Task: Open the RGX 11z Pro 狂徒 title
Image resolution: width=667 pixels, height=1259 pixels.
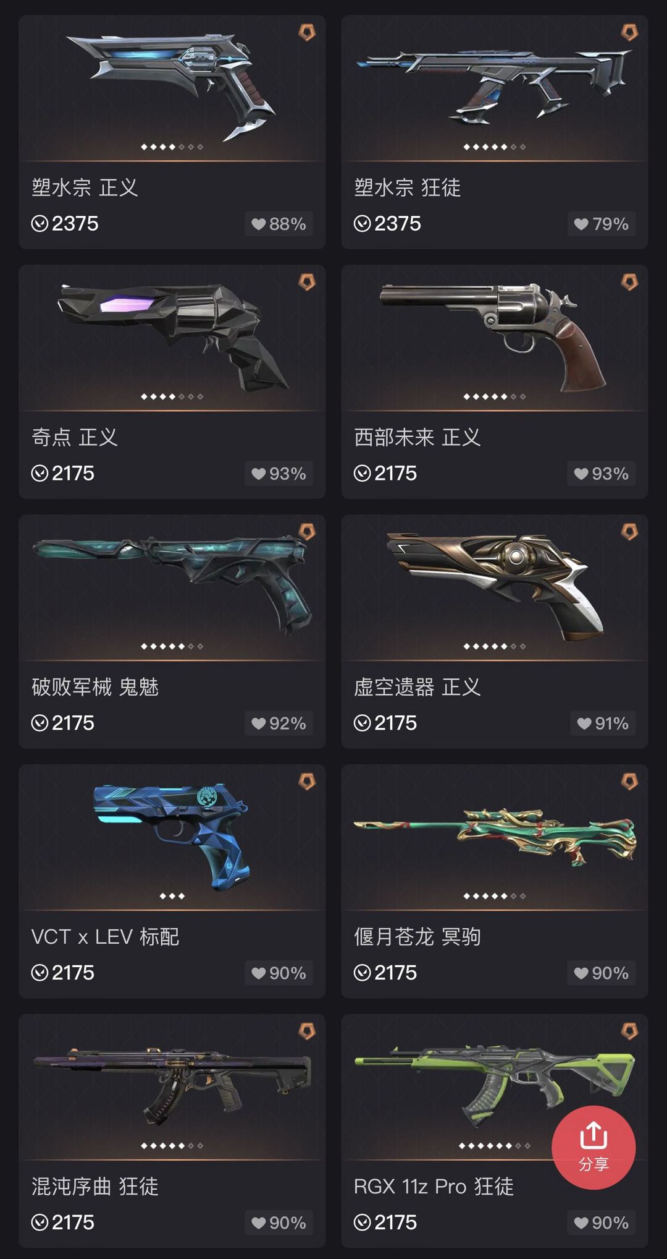Action: click(x=434, y=1186)
